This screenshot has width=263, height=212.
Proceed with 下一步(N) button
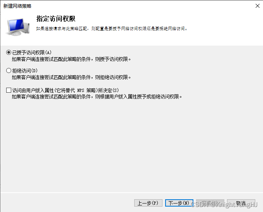(179, 203)
